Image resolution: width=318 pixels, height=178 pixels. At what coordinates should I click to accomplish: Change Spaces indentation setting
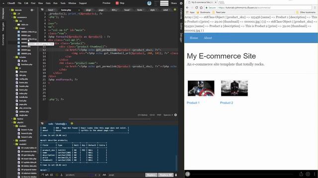(x=168, y=115)
